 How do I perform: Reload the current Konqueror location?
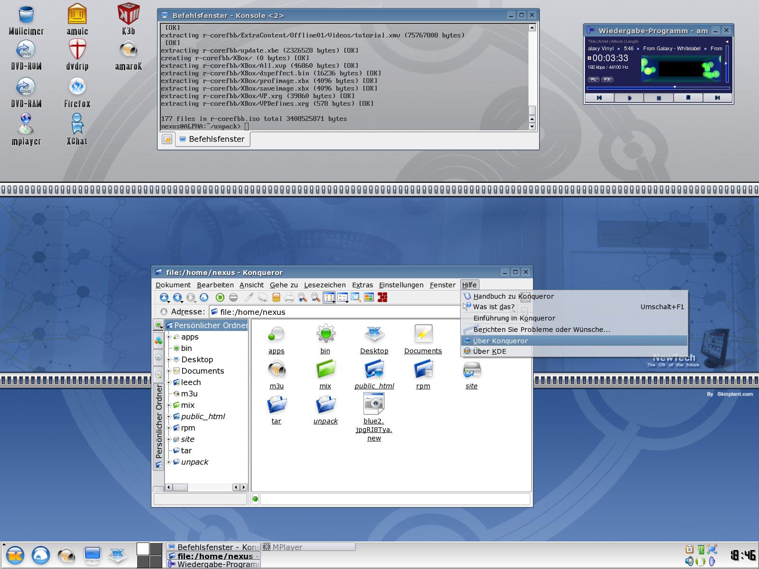tap(220, 297)
